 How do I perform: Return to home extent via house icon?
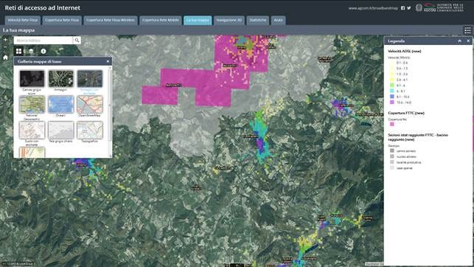5,58
